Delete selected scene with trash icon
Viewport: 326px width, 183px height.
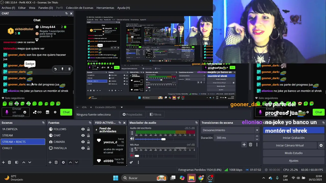click(x=9, y=162)
